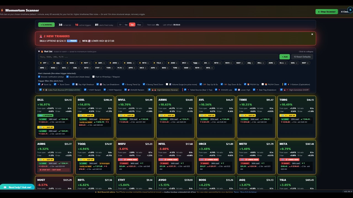Open the SOXL ticker card
This screenshot has width=353, height=198.
coord(94,117)
